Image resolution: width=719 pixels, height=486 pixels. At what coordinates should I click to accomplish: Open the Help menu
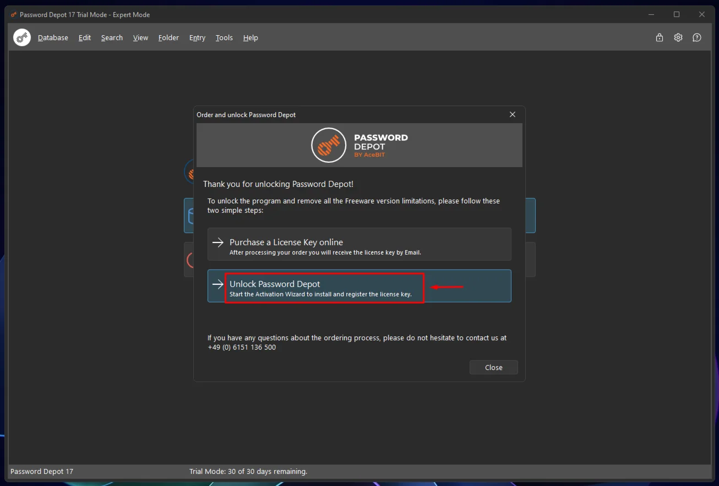250,37
